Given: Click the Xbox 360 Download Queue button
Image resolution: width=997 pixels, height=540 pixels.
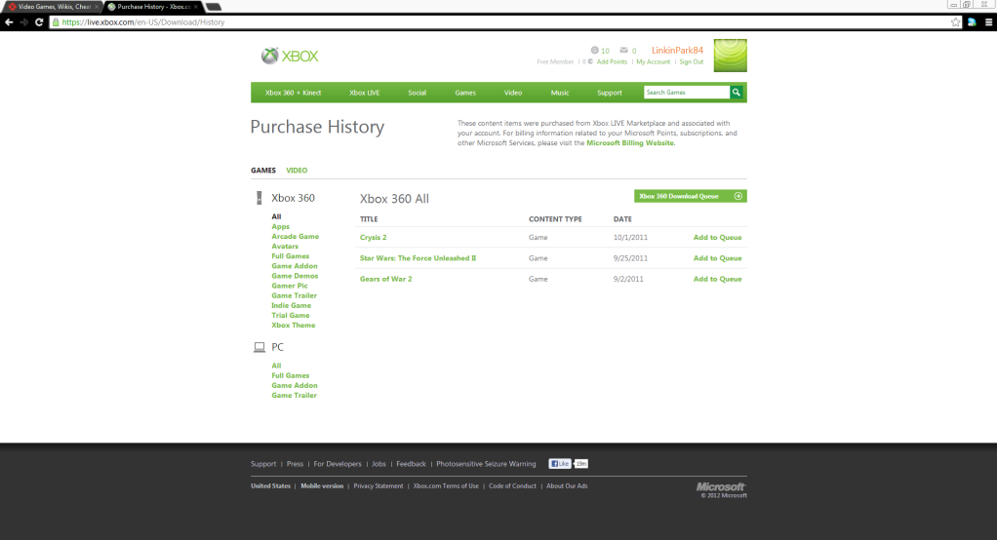Looking at the screenshot, I should pos(691,196).
